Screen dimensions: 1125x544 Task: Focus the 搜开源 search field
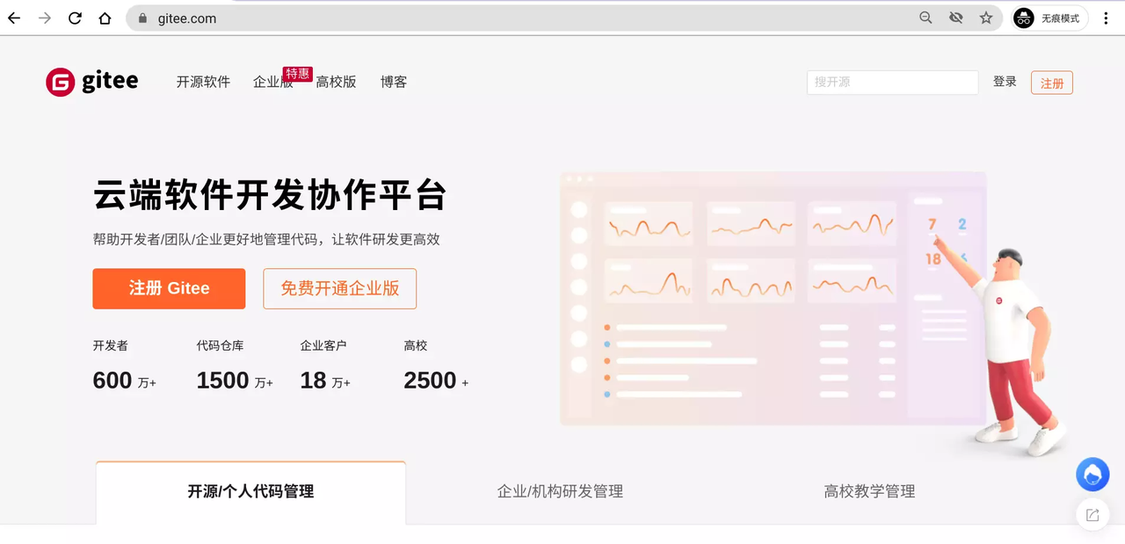point(892,82)
